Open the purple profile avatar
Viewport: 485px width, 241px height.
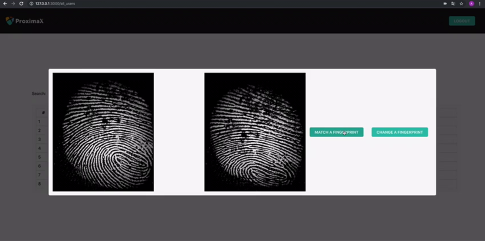pyautogui.click(x=471, y=4)
